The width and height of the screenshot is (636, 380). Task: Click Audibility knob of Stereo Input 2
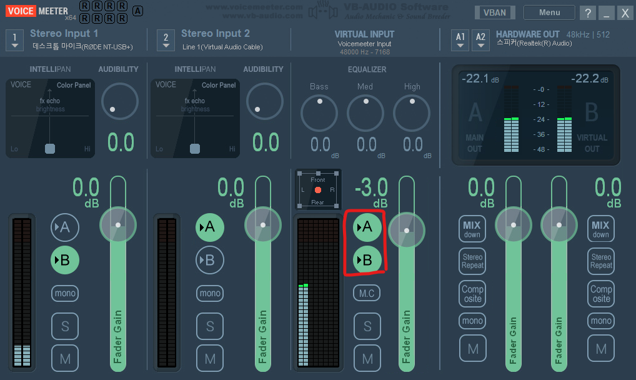(x=265, y=101)
